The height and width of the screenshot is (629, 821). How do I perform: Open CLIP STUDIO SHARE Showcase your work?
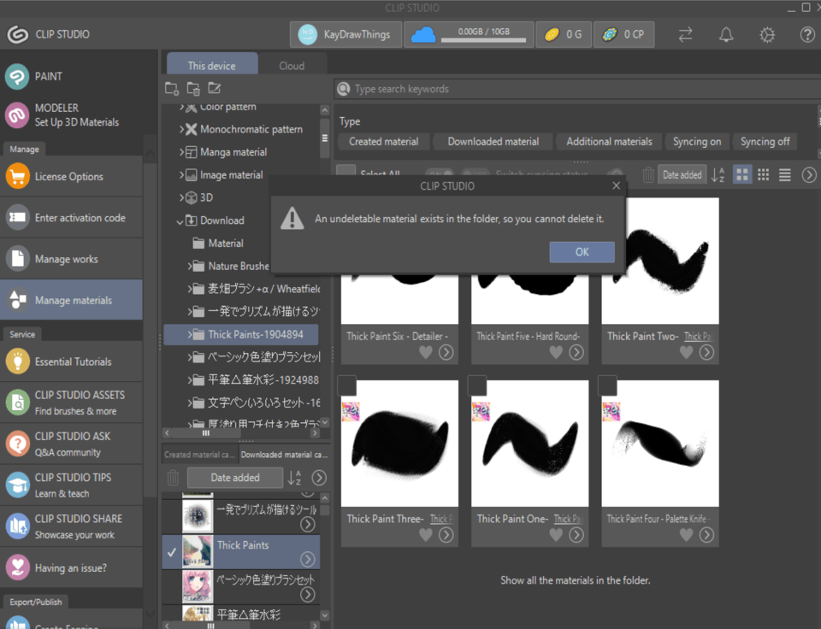pos(71,526)
